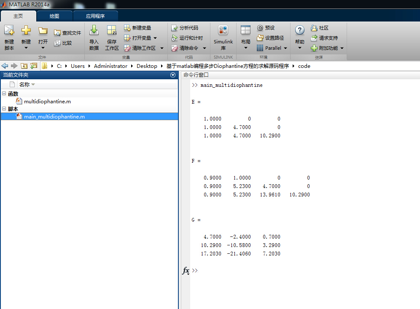Click C: in the address path
The width and height of the screenshot is (420, 309).
coord(59,66)
